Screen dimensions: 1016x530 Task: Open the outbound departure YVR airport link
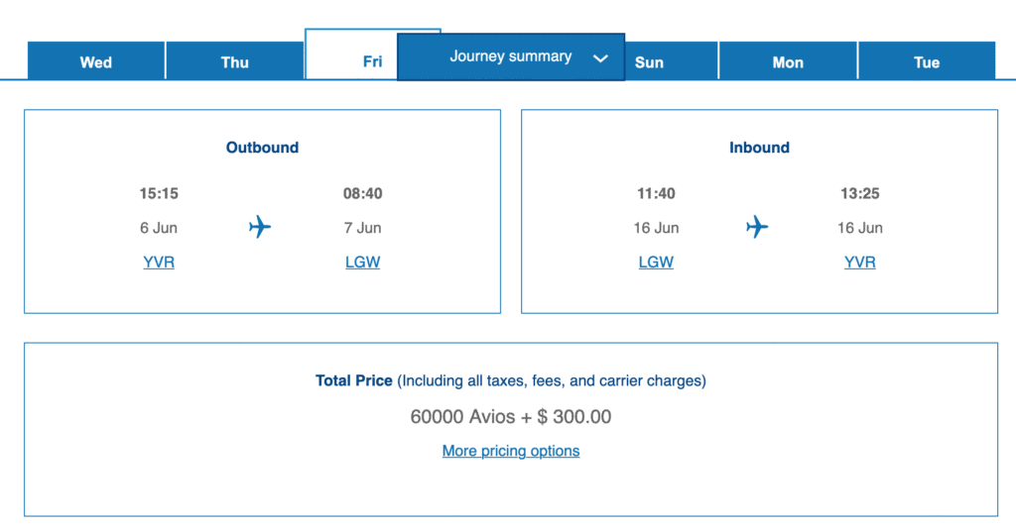click(x=159, y=263)
